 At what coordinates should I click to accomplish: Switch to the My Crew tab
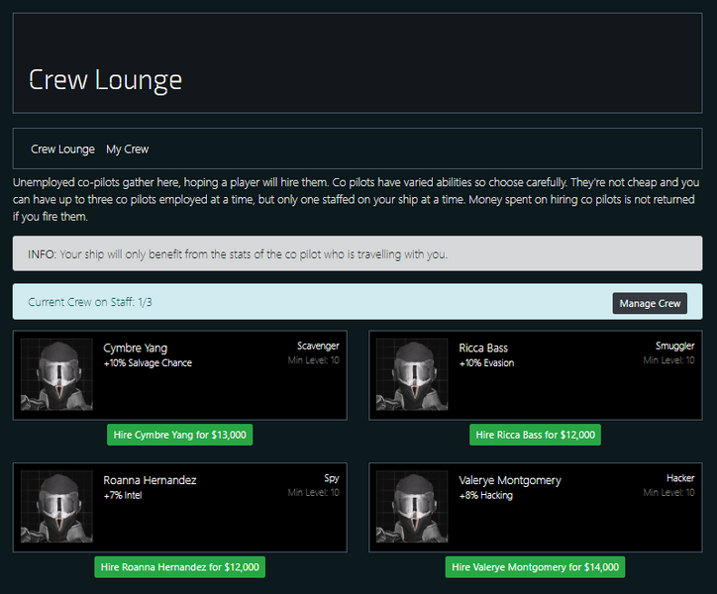click(x=127, y=149)
